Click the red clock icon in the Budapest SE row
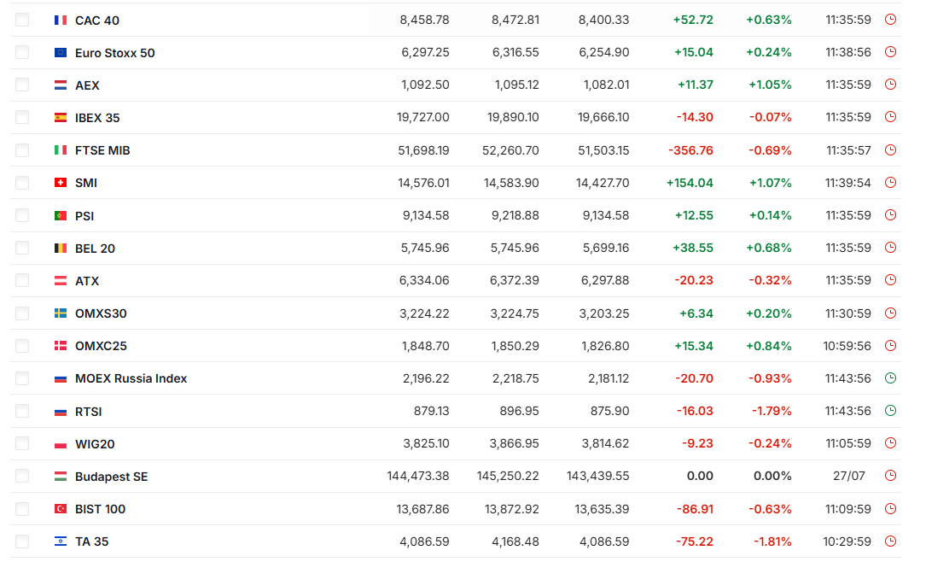Viewport: 926px width, 562px height. coord(890,476)
